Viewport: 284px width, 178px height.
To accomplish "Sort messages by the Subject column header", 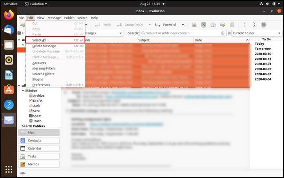I will (165, 40).
